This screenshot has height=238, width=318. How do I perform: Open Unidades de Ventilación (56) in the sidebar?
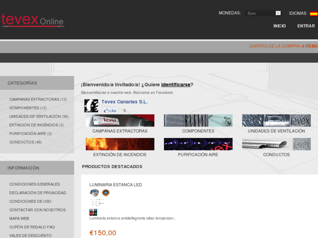[39, 117]
